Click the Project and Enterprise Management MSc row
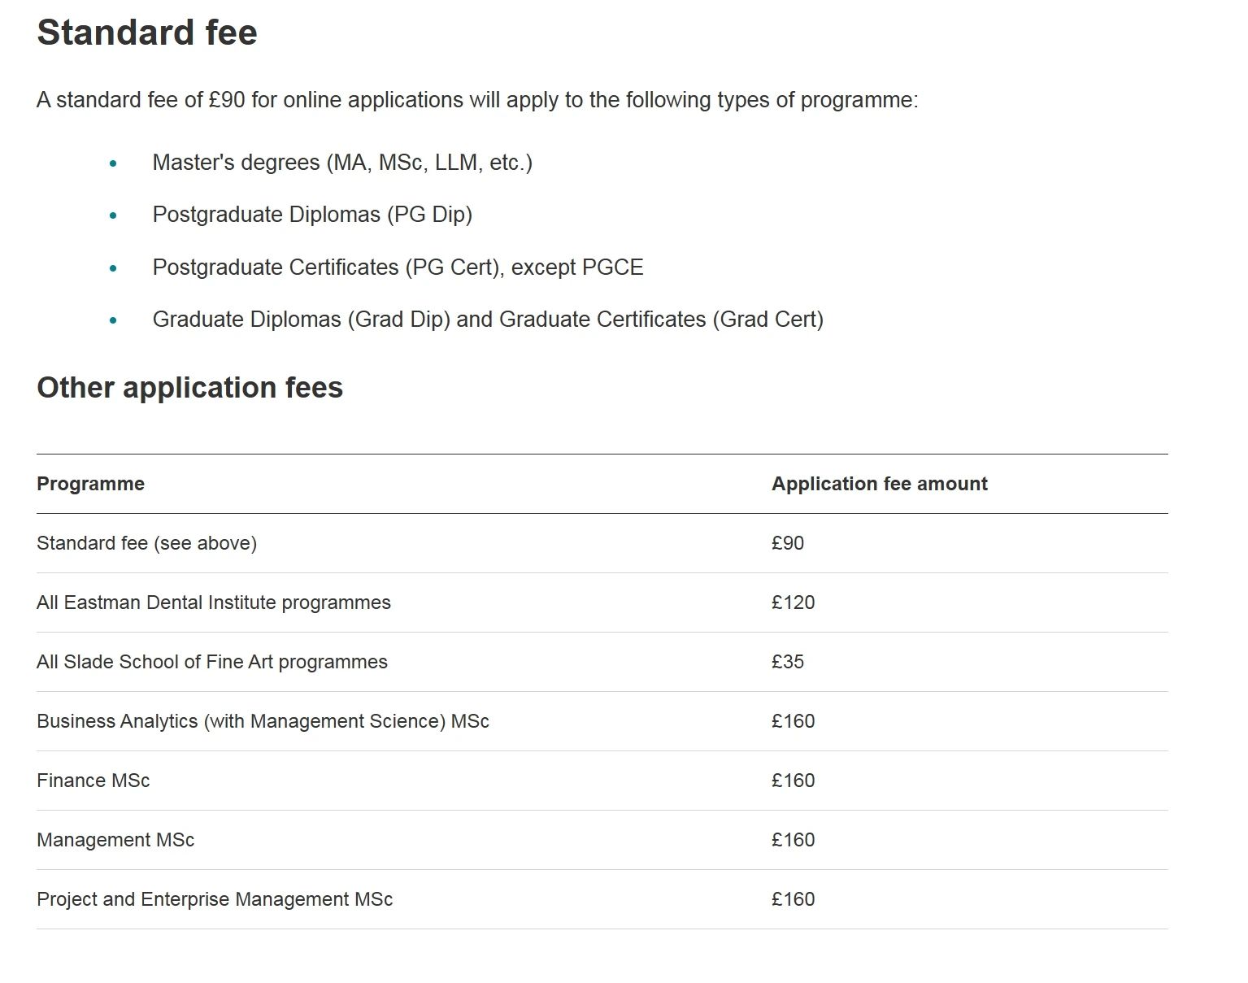1248x983 pixels. (602, 899)
